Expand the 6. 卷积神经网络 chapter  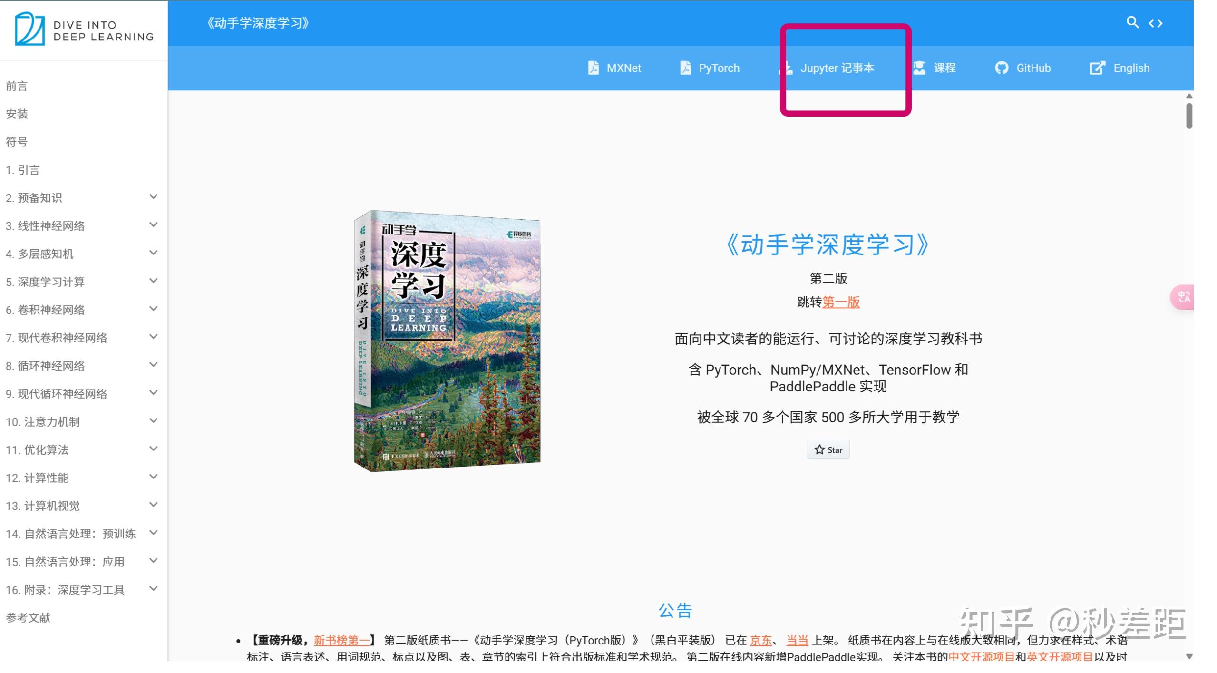(x=153, y=309)
